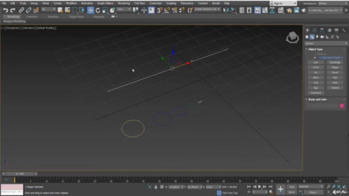Viewport: 349px width, 196px height.
Task: Open the Workspaces Default dropdown
Action: pyautogui.click(x=333, y=4)
